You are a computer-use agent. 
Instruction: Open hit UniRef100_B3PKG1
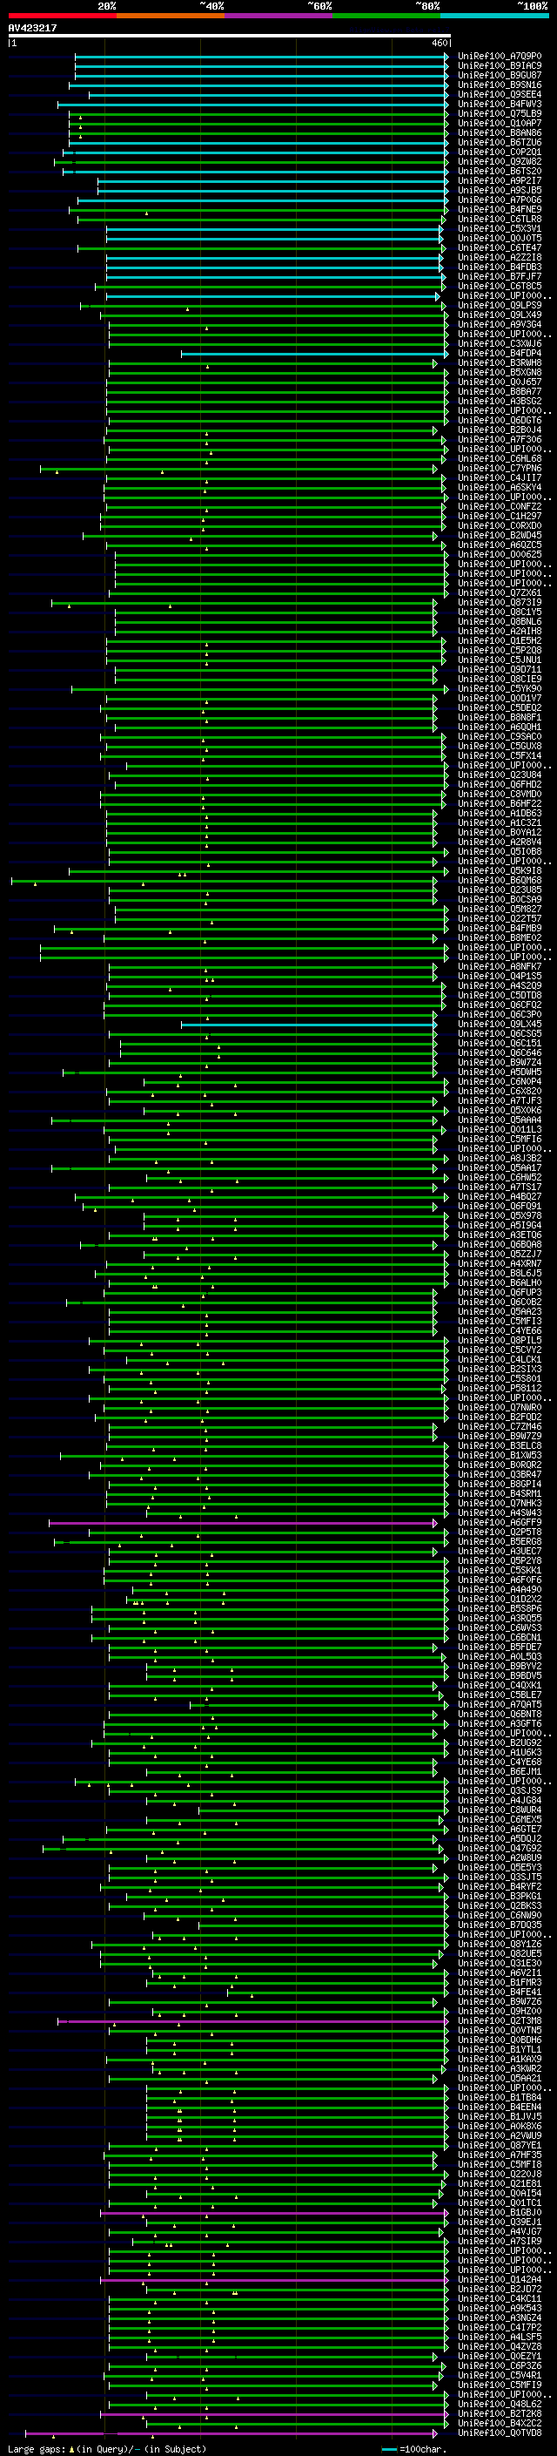(x=499, y=1897)
